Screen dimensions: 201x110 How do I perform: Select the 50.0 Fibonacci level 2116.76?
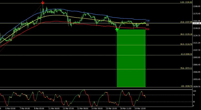186,44
